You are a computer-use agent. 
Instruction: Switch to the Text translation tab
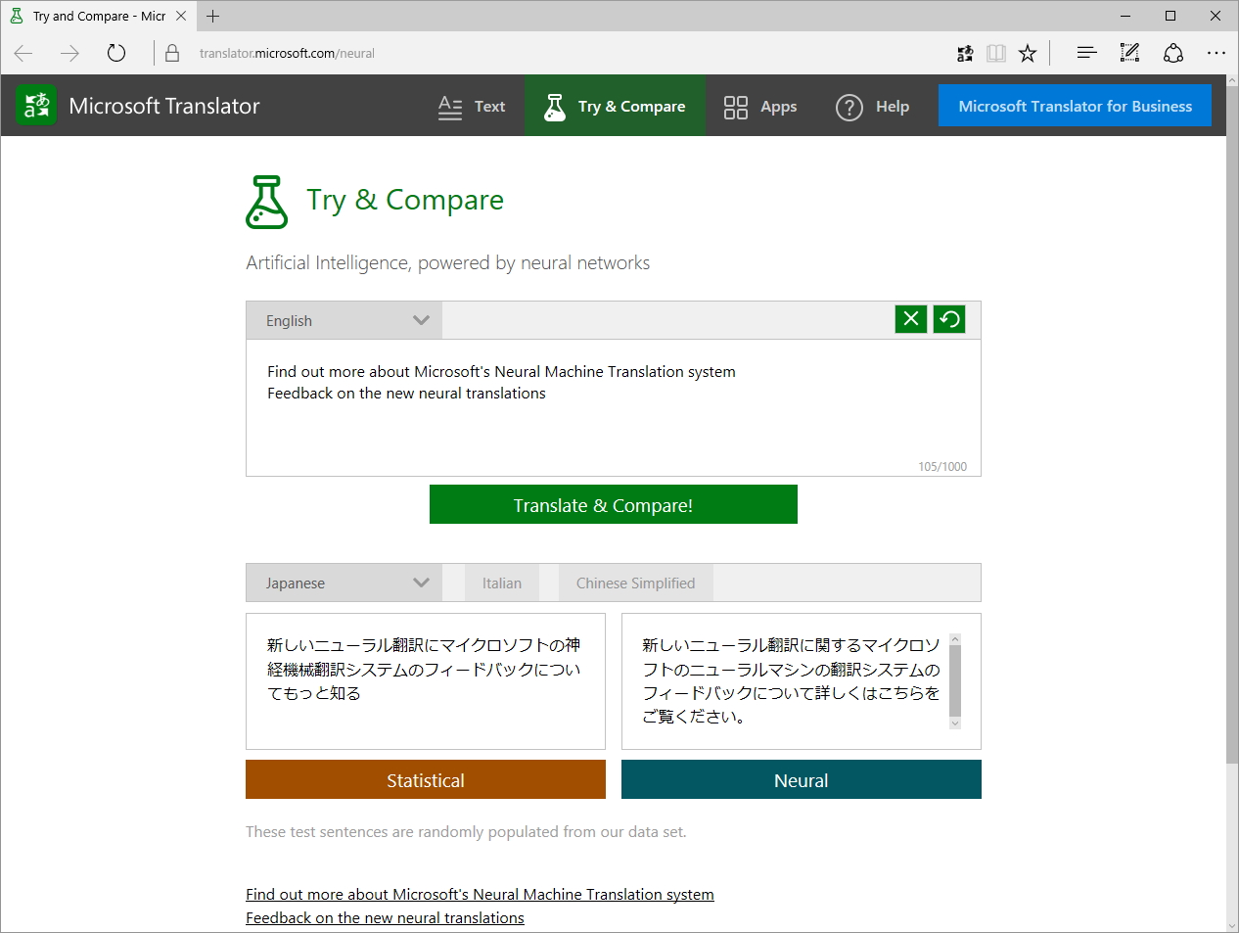(x=473, y=106)
